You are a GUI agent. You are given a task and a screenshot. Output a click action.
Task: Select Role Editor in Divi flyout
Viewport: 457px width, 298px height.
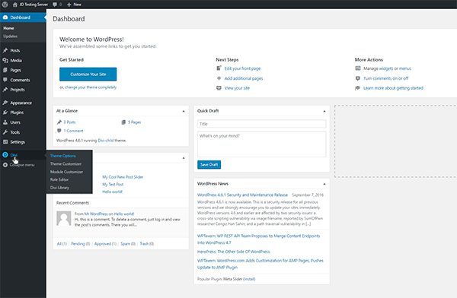click(x=59, y=179)
